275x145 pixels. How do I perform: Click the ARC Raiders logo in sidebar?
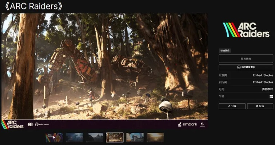point(246,30)
